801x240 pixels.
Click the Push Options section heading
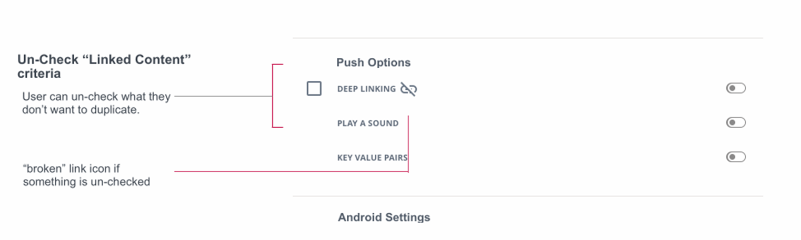(x=373, y=62)
